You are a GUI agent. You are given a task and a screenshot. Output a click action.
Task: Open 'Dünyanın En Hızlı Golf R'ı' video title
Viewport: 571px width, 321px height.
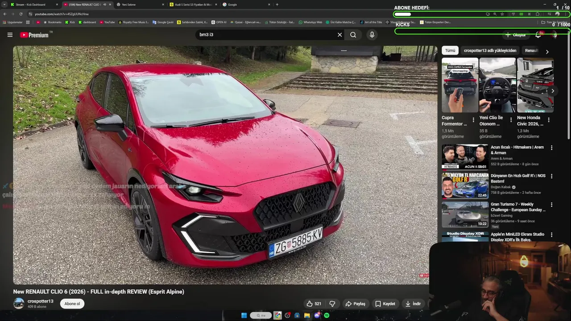point(518,178)
